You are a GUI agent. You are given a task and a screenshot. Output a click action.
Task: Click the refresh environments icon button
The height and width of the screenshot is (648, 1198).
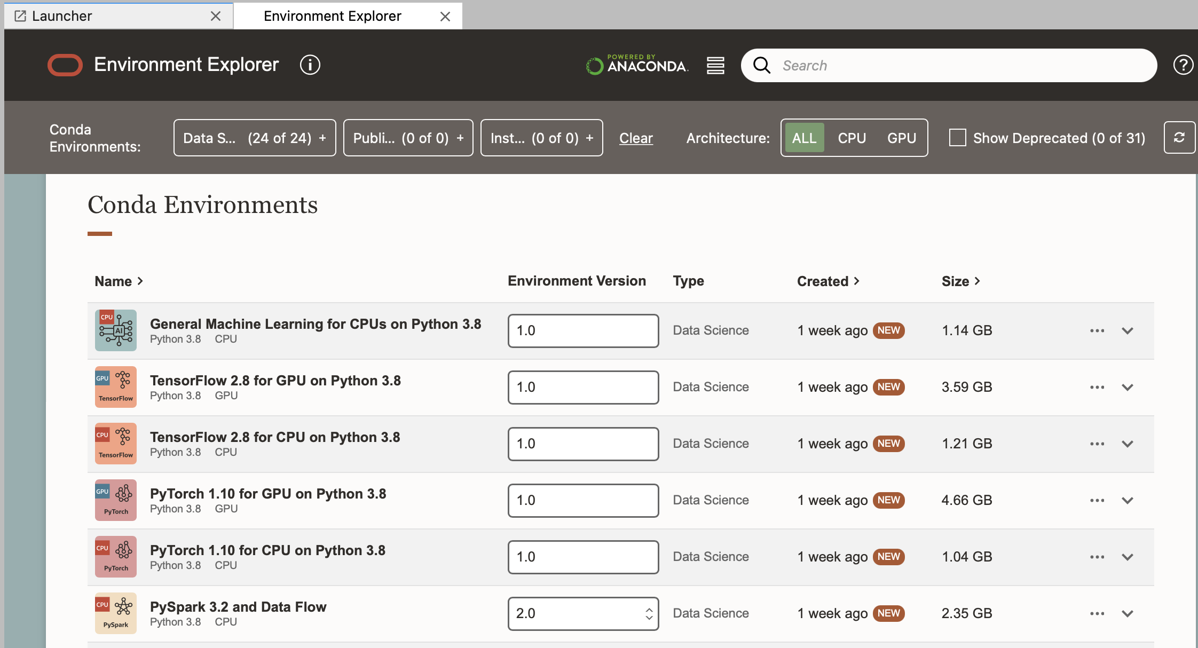click(1179, 138)
